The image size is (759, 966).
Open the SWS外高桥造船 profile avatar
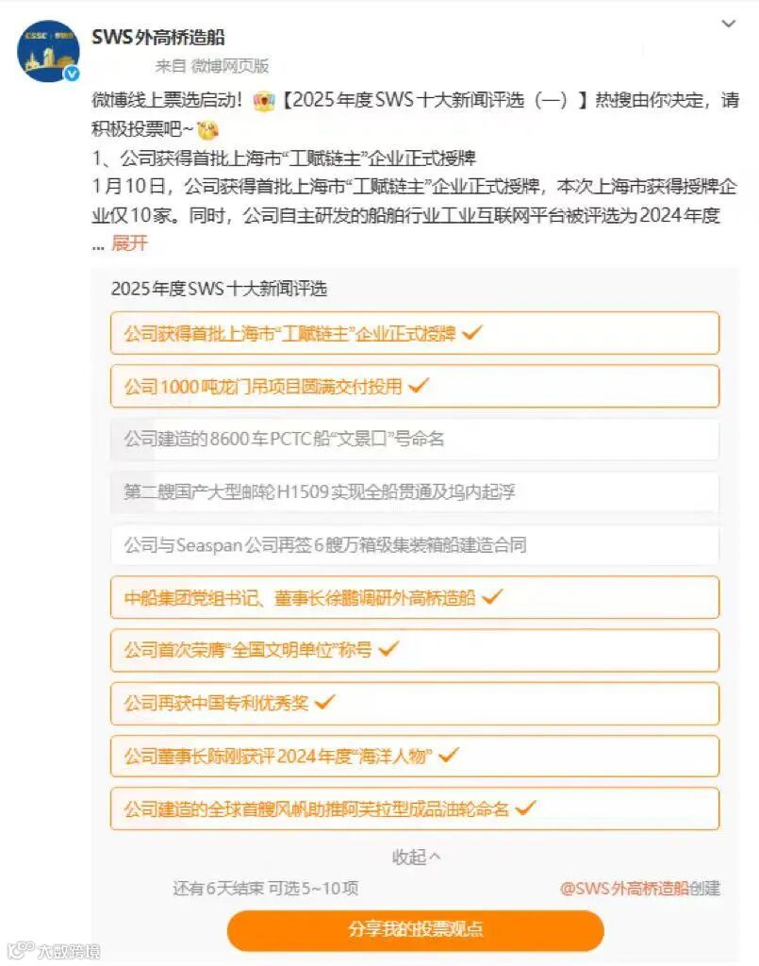48,51
